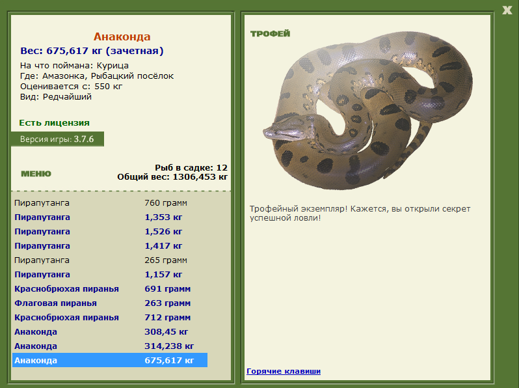Select the 314,238 кг Анаконда entry
Viewport: 519px width, 388px height.
110,346
